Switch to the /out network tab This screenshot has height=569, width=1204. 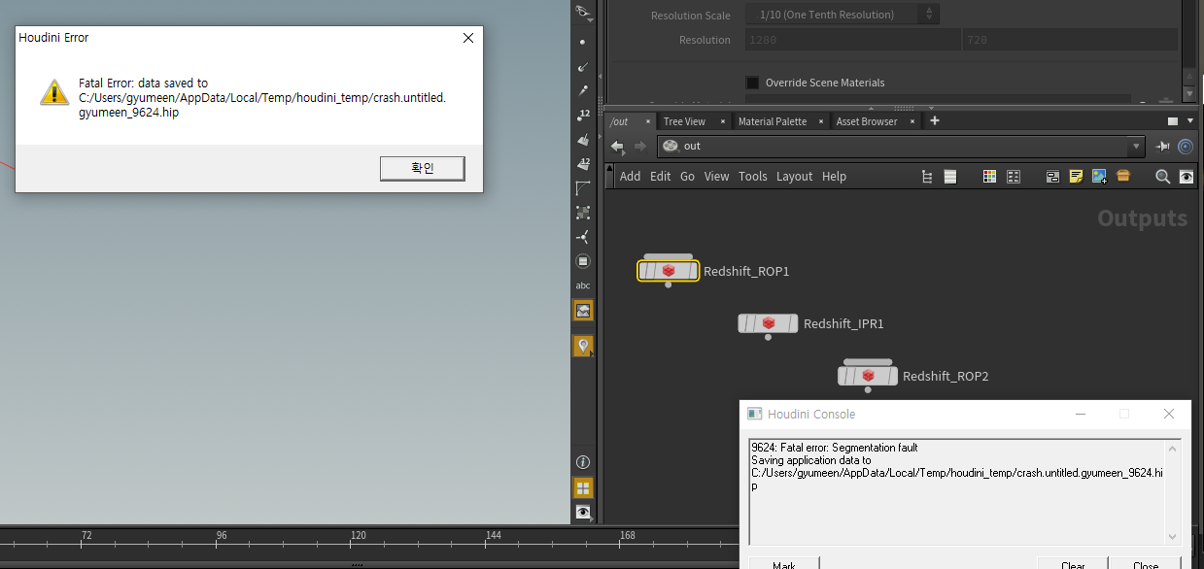pyautogui.click(x=629, y=121)
